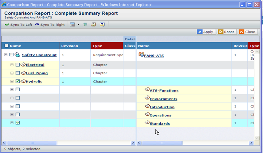Open the dropdown arrow beside table view icon
The width and height of the screenshot is (263, 153).
click(x=78, y=25)
